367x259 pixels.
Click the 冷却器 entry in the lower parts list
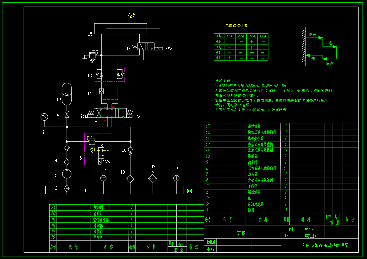[98, 226]
